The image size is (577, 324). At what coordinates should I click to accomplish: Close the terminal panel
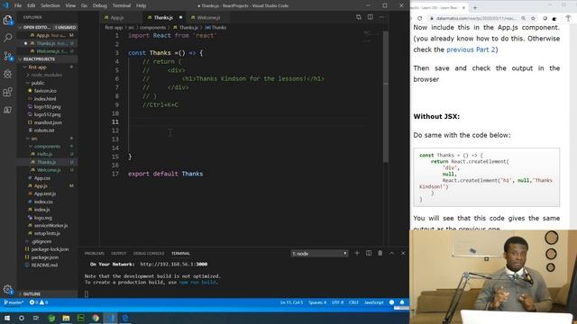pos(403,253)
